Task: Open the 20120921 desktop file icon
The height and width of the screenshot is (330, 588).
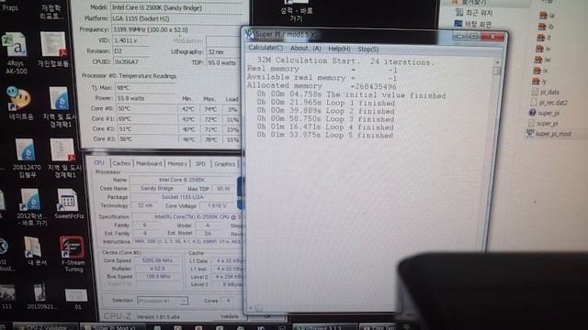Action: pos(42,297)
